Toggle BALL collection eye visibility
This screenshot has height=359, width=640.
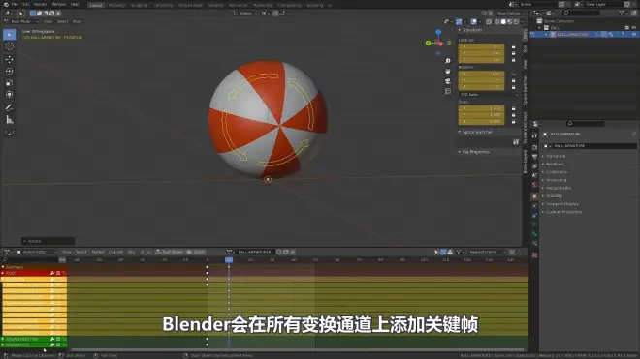click(x=634, y=28)
